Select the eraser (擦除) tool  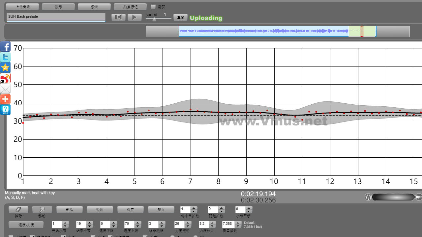(x=18, y=209)
